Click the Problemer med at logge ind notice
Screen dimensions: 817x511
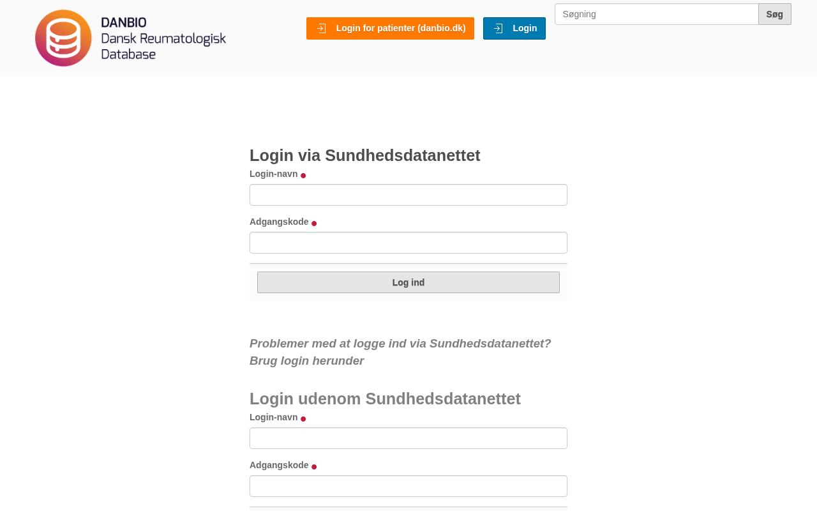pos(400,352)
